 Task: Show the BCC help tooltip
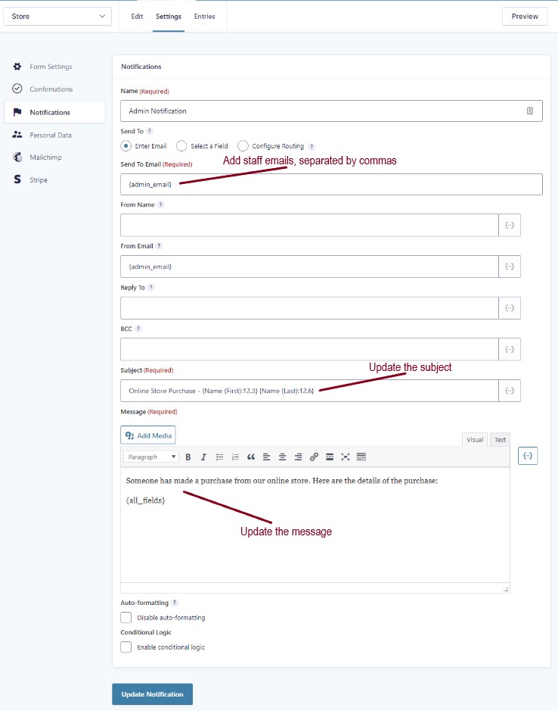tap(138, 329)
